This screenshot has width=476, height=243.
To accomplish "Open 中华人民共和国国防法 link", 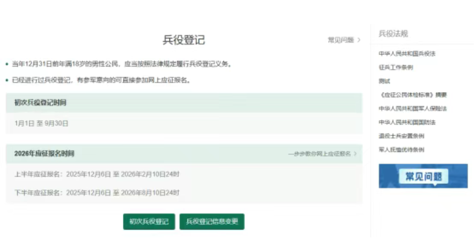I will 407,122.
